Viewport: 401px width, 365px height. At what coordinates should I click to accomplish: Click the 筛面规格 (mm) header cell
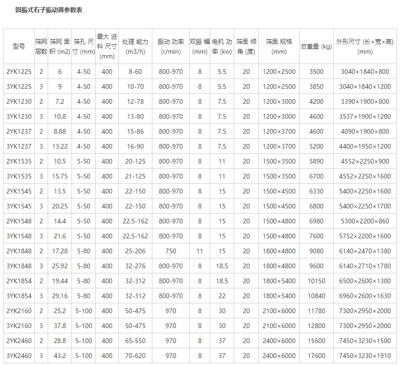coord(279,46)
